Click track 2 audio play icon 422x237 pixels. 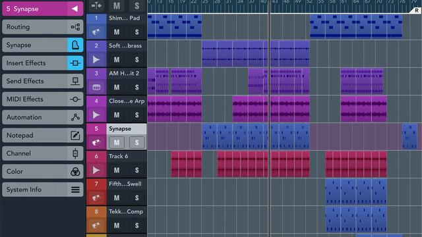tap(96, 60)
